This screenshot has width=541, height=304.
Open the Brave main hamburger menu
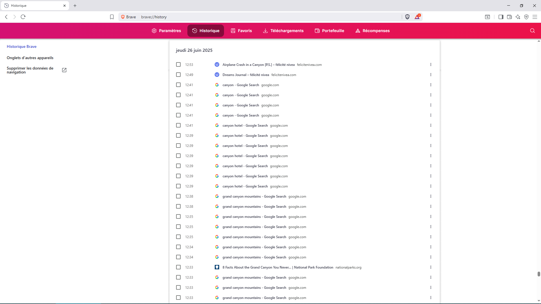[x=535, y=17]
